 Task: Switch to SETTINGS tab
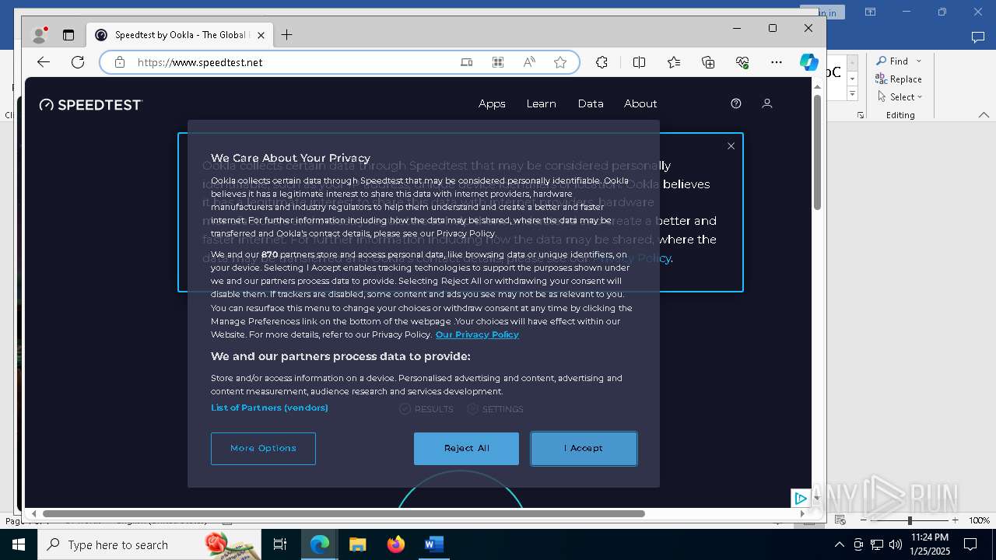(x=495, y=409)
